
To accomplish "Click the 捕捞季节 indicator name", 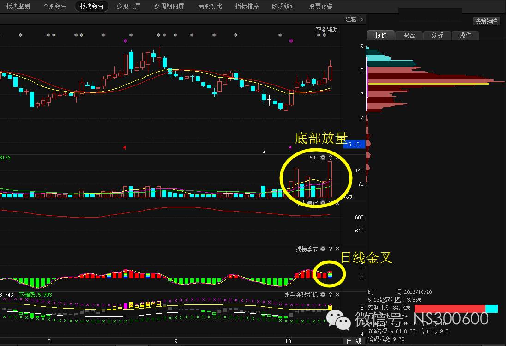I will coord(307,249).
